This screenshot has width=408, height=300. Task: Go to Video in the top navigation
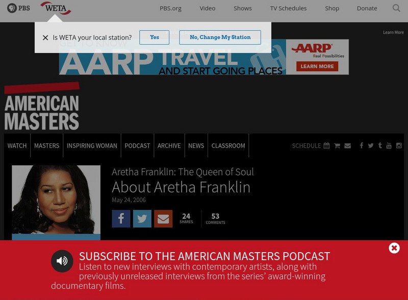pos(208,8)
